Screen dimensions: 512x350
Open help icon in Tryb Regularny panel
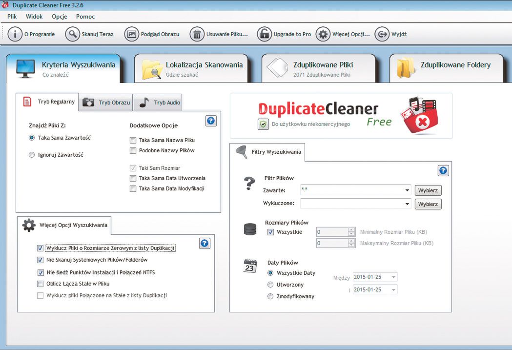(x=211, y=121)
